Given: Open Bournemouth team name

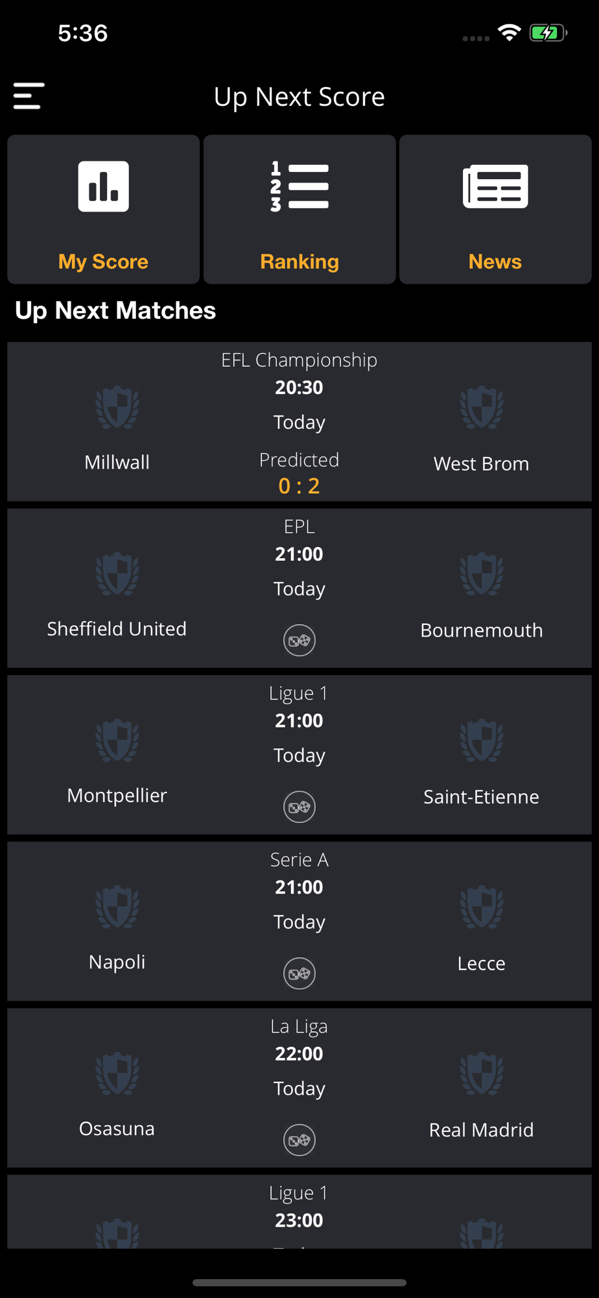Looking at the screenshot, I should 482,630.
